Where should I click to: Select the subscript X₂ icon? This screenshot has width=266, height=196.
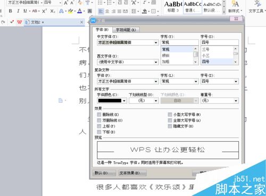pyautogui.click(x=53, y=11)
